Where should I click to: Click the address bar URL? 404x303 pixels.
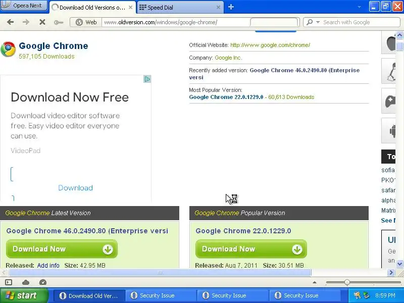[161, 22]
